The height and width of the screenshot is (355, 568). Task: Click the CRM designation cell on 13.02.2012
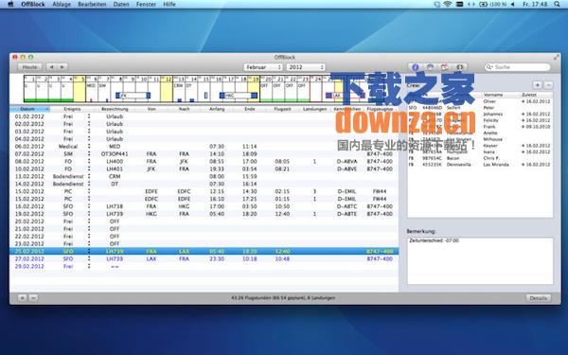pos(115,176)
